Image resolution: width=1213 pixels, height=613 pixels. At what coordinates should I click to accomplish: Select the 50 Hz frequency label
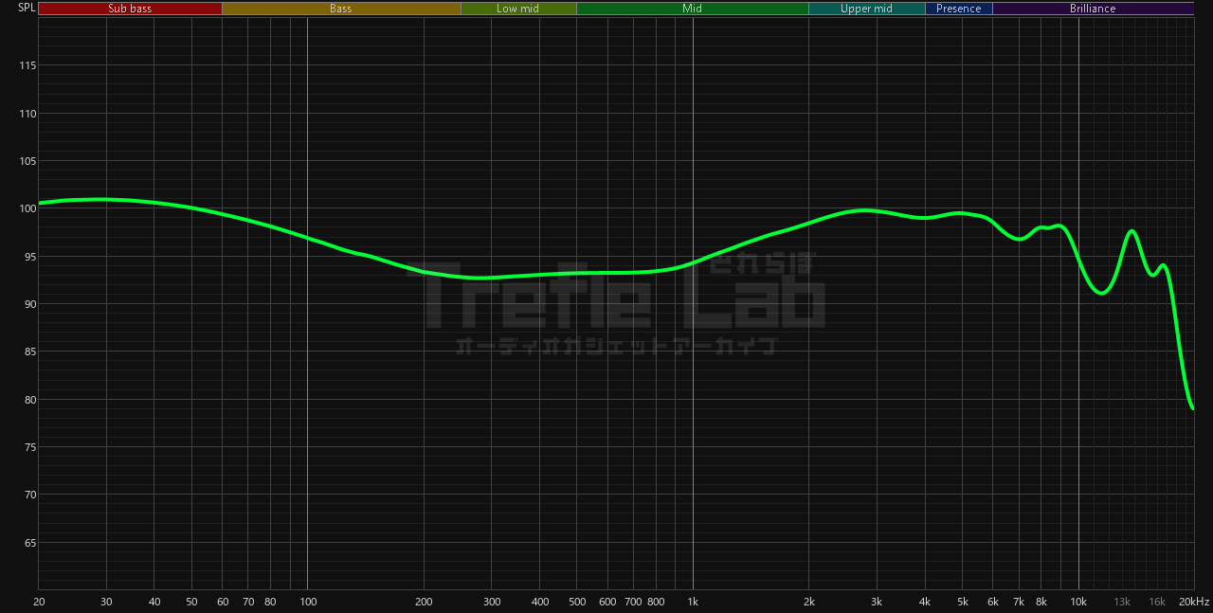tap(192, 602)
